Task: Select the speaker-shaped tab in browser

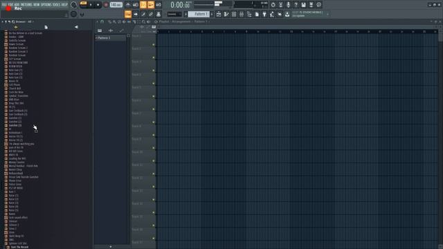Action: tap(76, 27)
